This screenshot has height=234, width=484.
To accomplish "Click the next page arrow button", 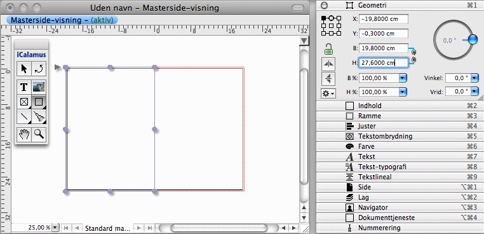I will pos(139,228).
